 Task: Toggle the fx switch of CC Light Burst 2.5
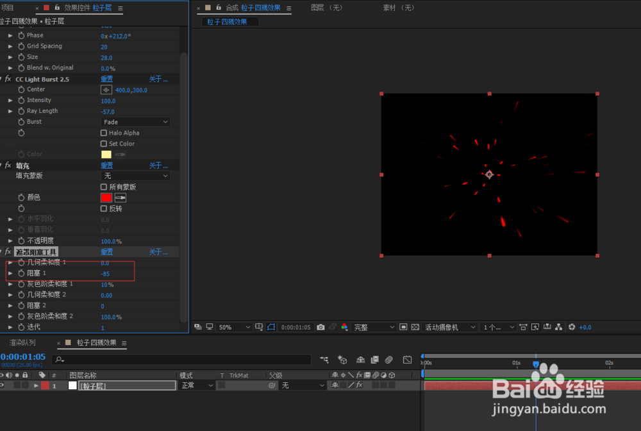[x=8, y=79]
